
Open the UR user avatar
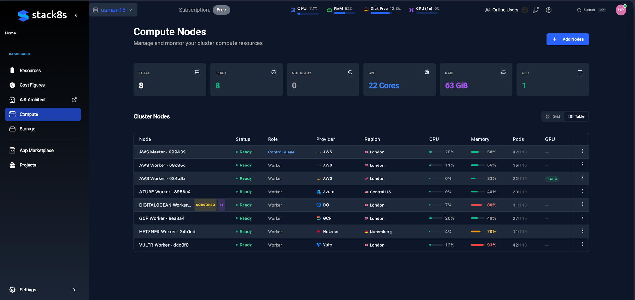pyautogui.click(x=621, y=10)
